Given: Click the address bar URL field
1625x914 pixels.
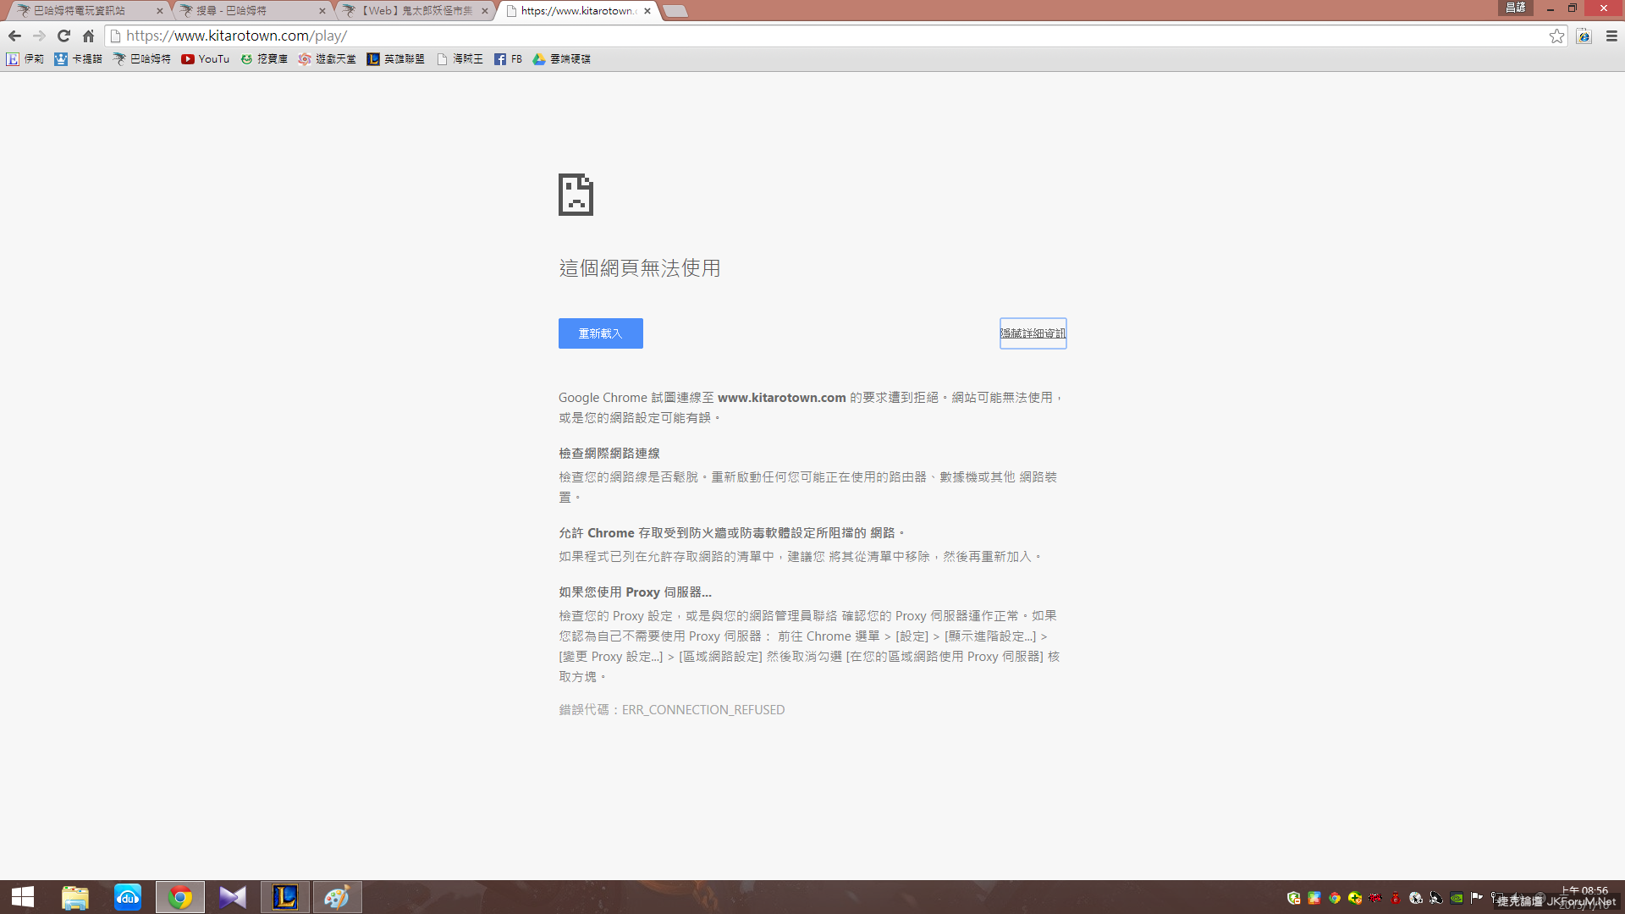Looking at the screenshot, I should point(762,36).
